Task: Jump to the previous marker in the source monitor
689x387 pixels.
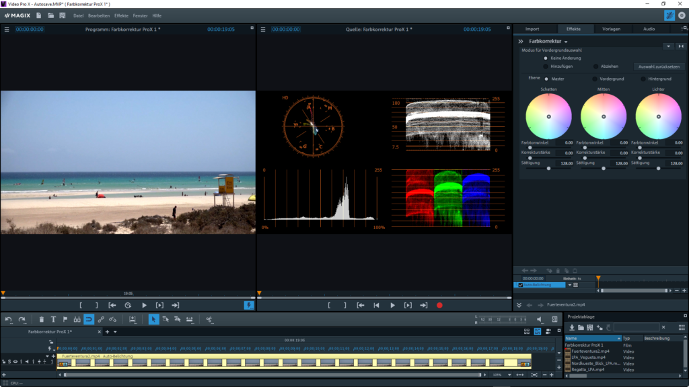Action: pos(377,306)
